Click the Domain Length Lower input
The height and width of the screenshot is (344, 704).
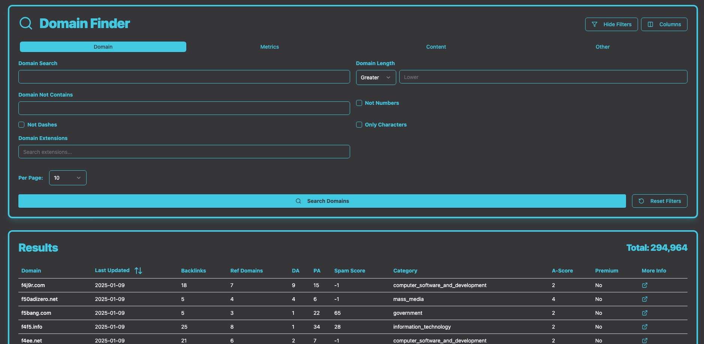(x=543, y=77)
